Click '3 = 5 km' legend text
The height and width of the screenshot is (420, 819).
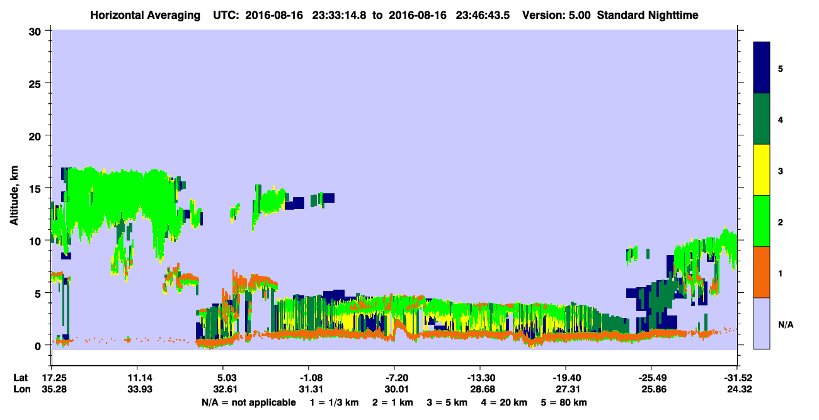click(x=447, y=402)
